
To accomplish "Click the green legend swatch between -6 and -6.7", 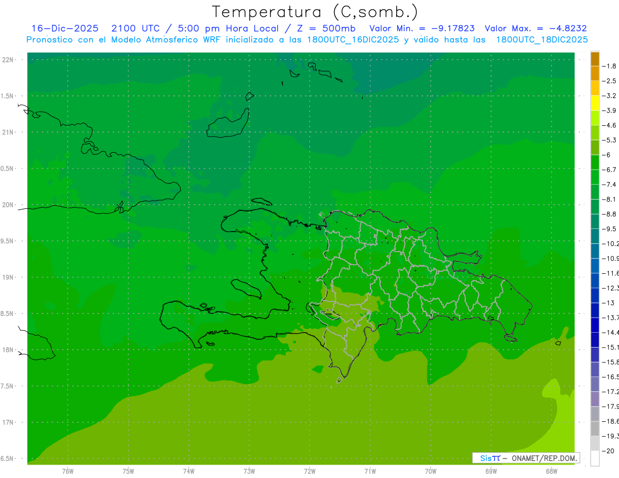I will [595, 162].
